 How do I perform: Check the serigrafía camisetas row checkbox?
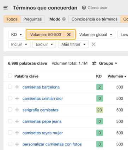(x=10, y=110)
